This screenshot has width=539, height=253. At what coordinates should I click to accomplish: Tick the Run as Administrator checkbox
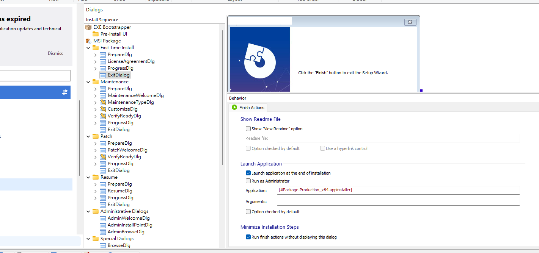248,181
